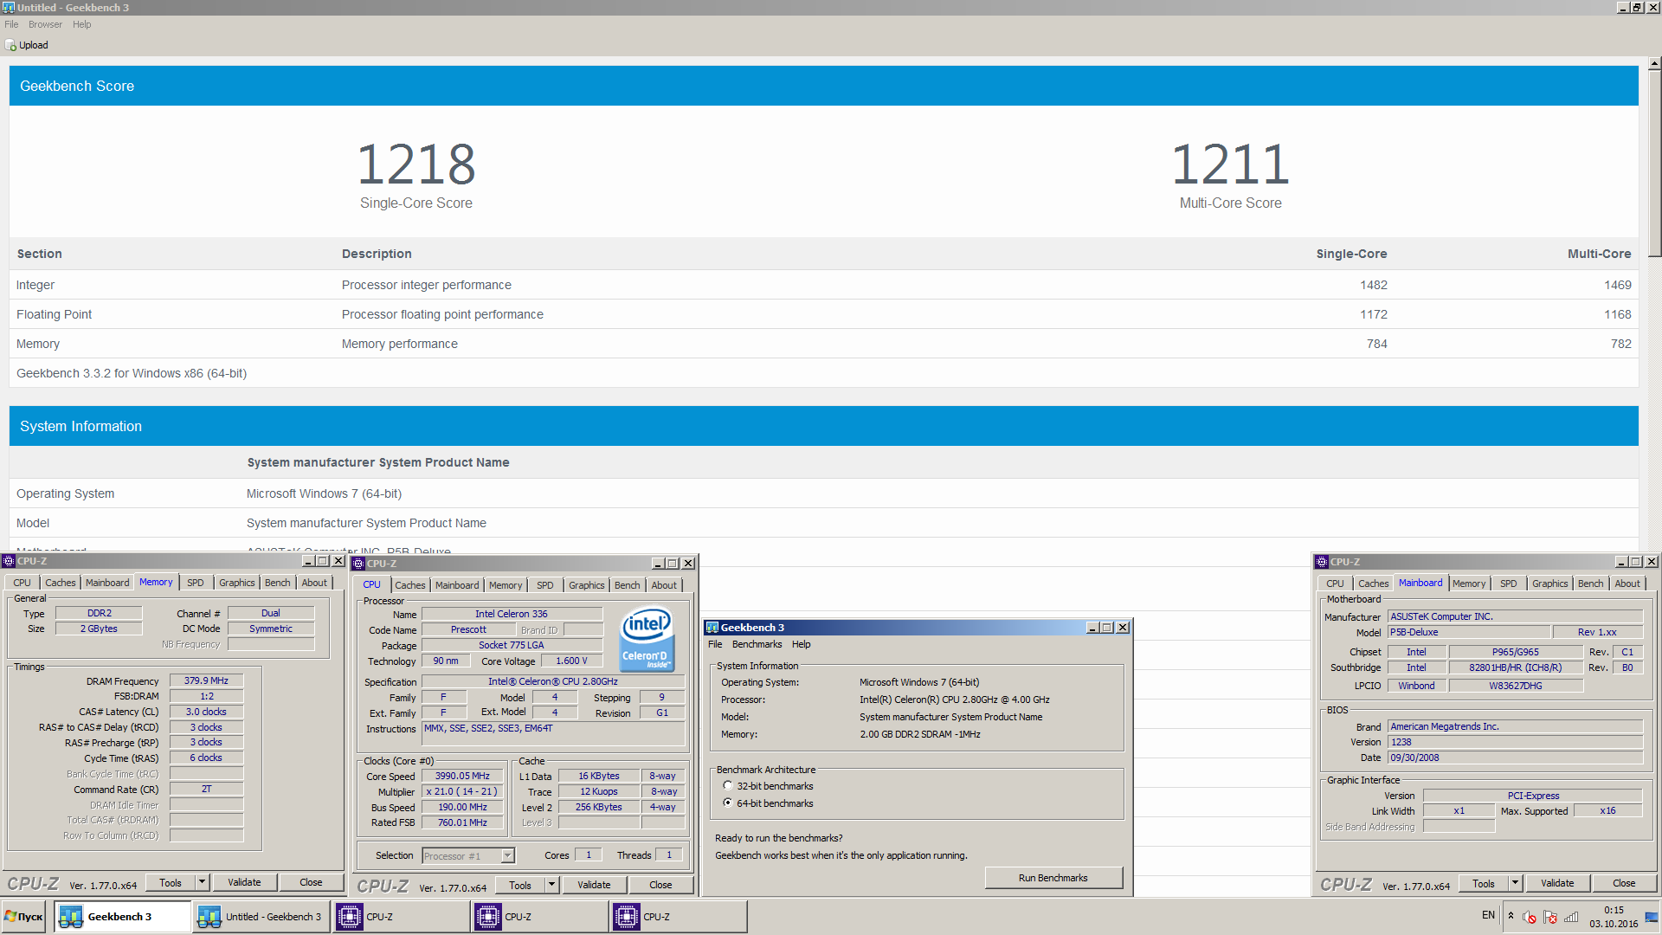Click the EN language indicator on taskbar
1662x935 pixels.
pos(1488,915)
